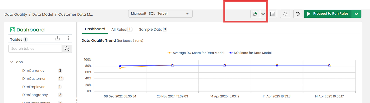Select the DimEmployee table

click(34, 87)
